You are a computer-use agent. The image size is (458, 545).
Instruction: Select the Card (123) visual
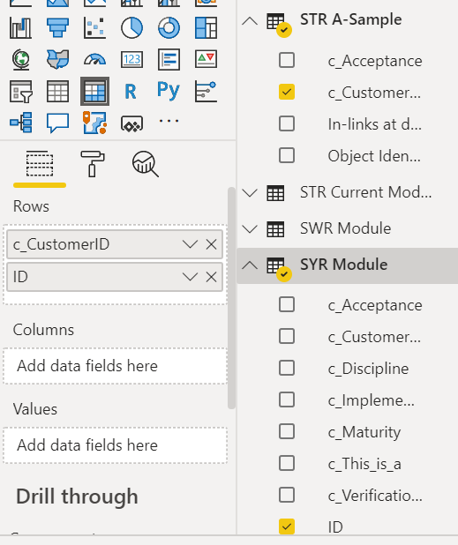(131, 59)
